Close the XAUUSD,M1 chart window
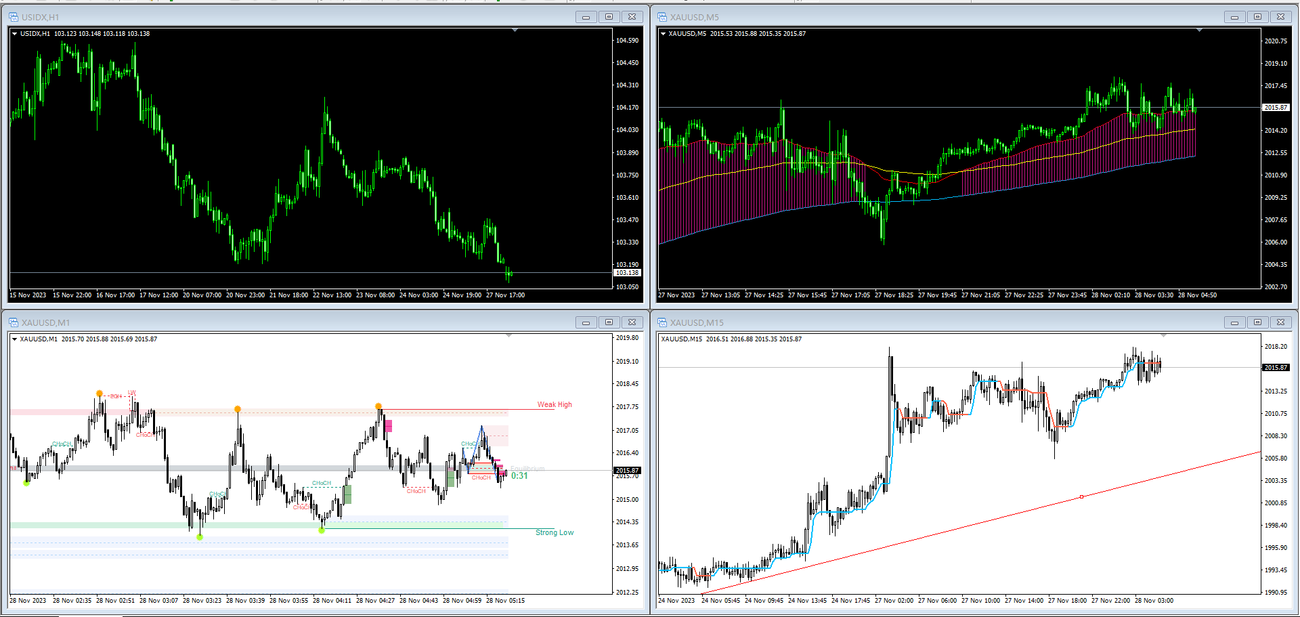1300x617 pixels. pos(632,322)
